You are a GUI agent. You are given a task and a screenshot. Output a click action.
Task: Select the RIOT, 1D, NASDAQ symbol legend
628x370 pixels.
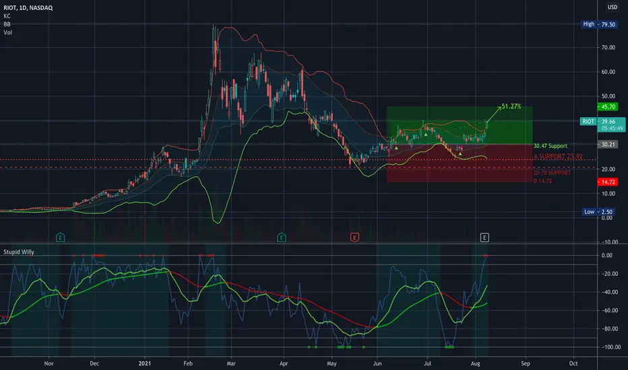[28, 7]
